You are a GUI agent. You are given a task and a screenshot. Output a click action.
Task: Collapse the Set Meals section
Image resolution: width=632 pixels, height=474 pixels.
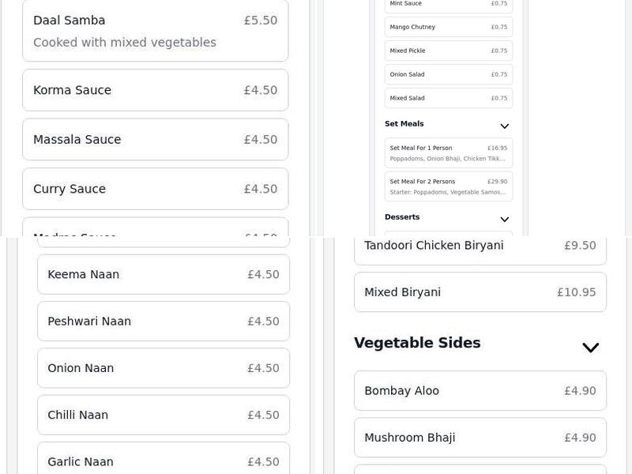504,125
